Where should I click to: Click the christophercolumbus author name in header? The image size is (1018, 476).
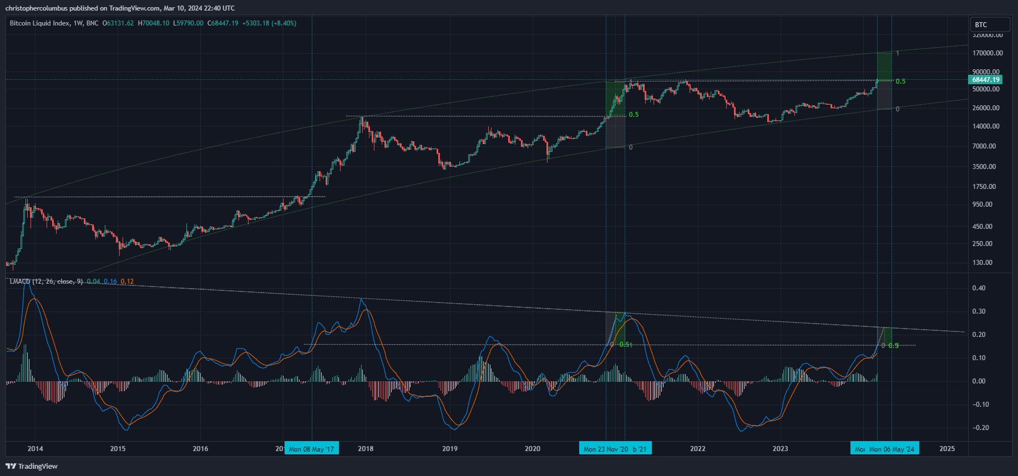point(36,8)
